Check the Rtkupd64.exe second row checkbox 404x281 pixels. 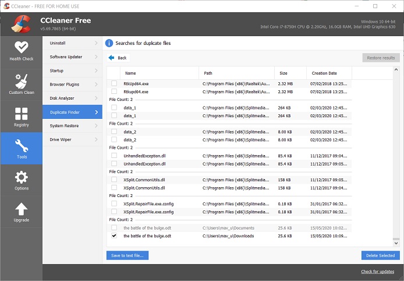coord(114,92)
